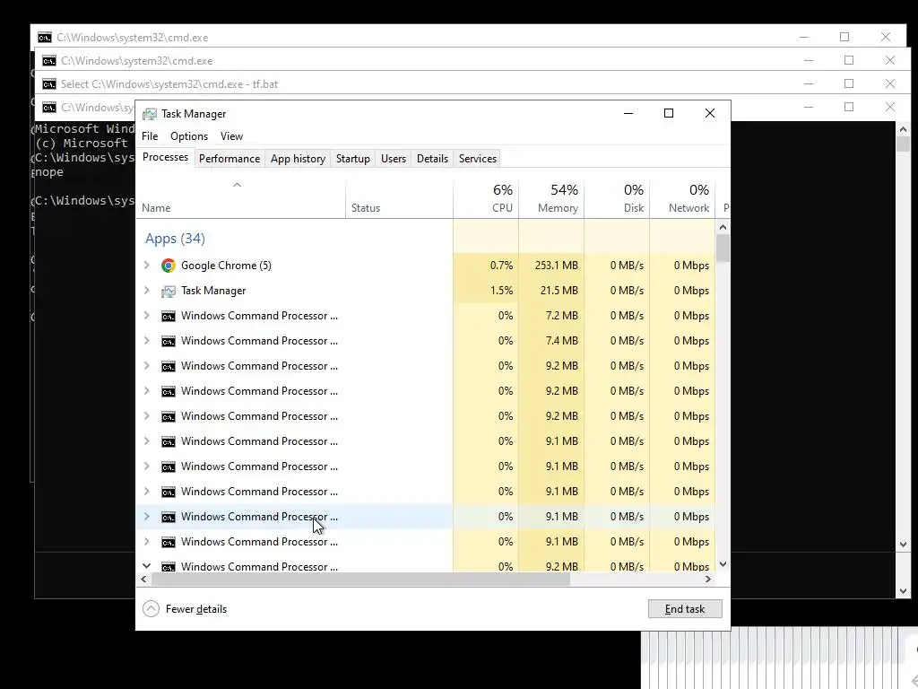The width and height of the screenshot is (918, 689).
Task: Click the 7.2 MB memory cell
Action: 551,315
